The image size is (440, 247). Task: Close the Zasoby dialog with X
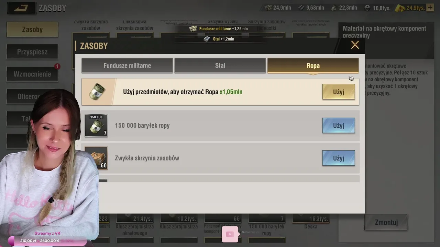[x=355, y=45]
